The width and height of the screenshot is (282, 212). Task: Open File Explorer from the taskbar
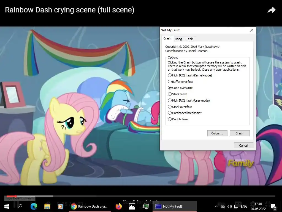47,206
